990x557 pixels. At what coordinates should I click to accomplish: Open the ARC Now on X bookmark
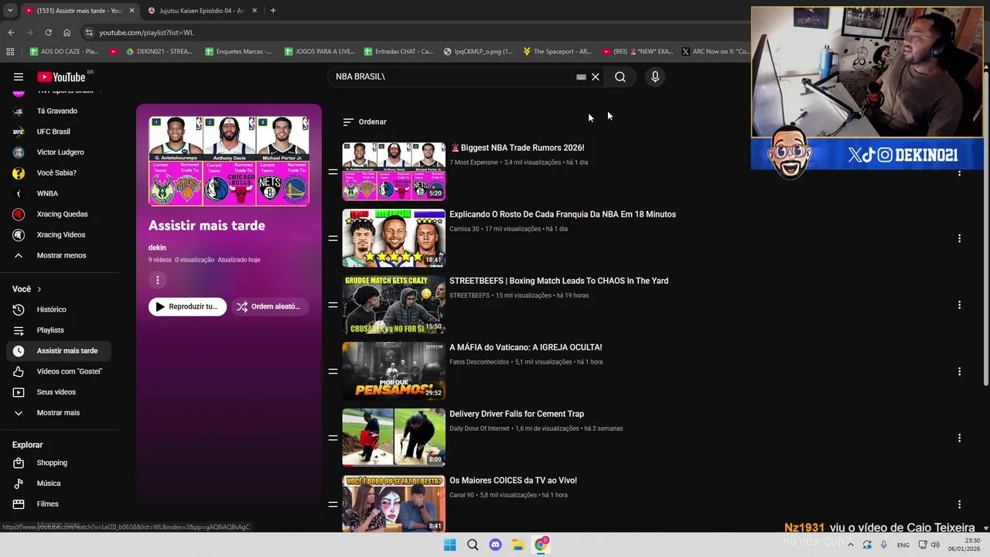tap(715, 52)
